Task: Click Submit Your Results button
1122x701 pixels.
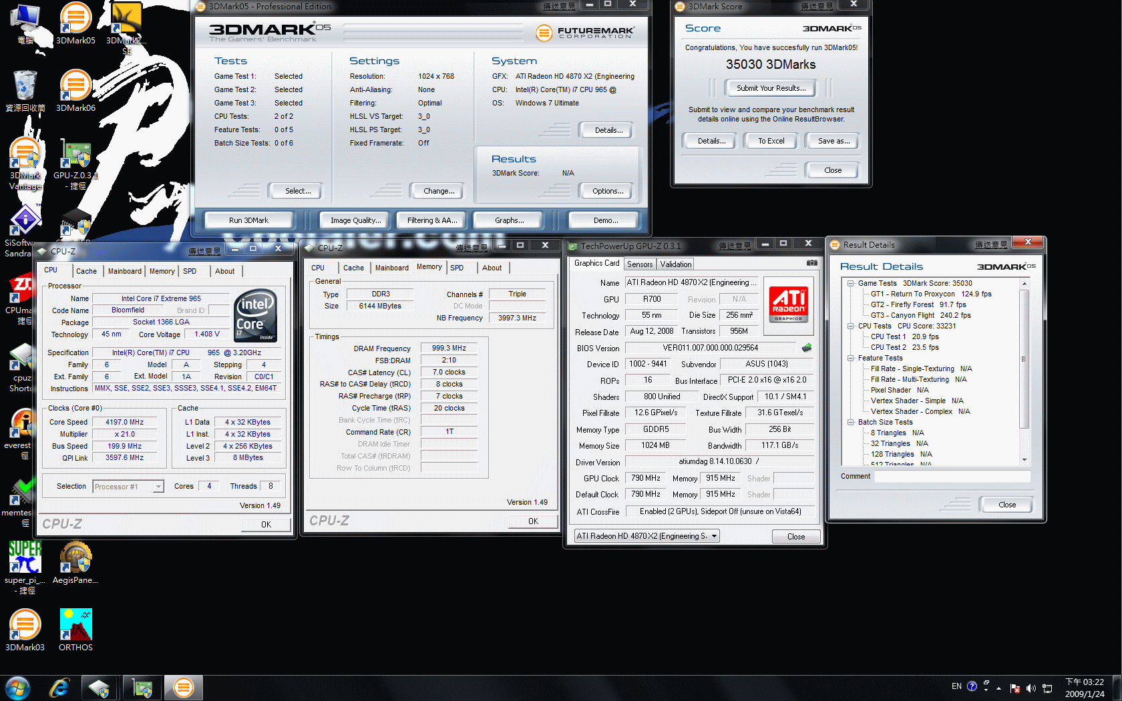Action: (x=771, y=88)
